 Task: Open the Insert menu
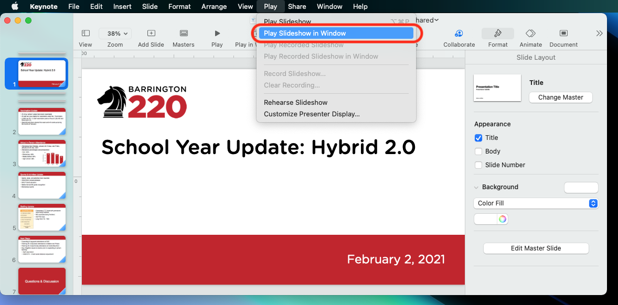122,6
